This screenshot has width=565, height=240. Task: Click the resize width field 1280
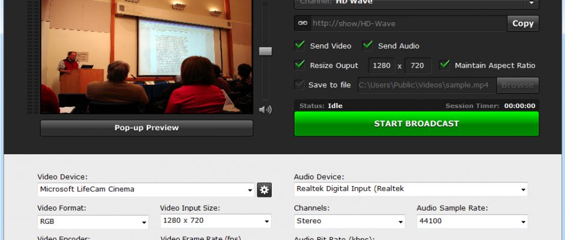382,65
